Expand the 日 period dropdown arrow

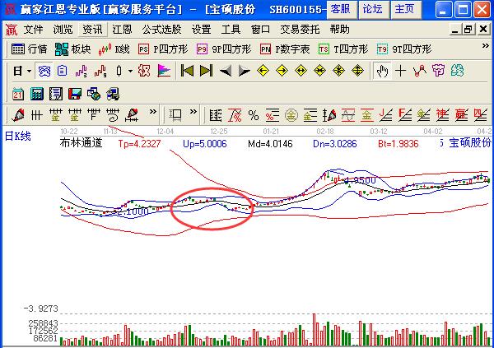click(28, 71)
